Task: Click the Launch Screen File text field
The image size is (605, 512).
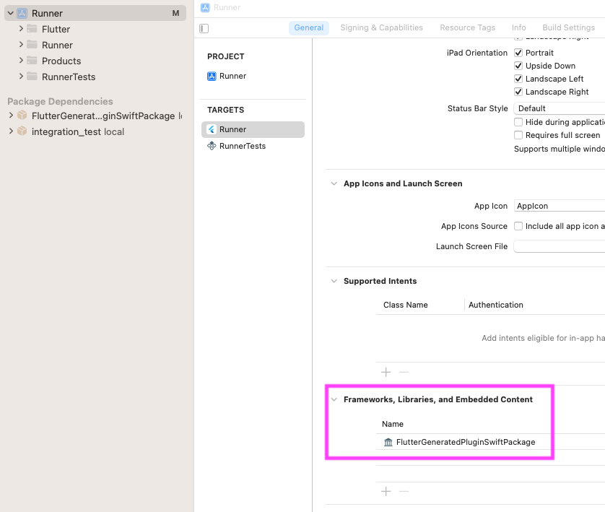Action: click(x=560, y=246)
